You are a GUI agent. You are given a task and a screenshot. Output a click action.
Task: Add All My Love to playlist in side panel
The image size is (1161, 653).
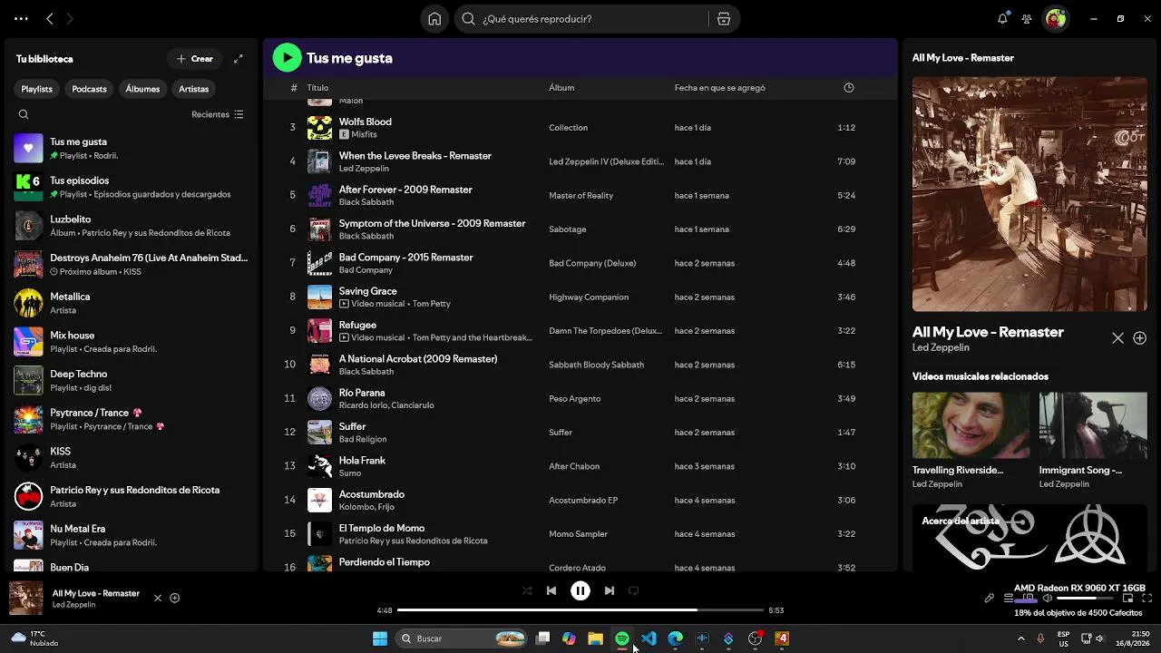point(1140,338)
